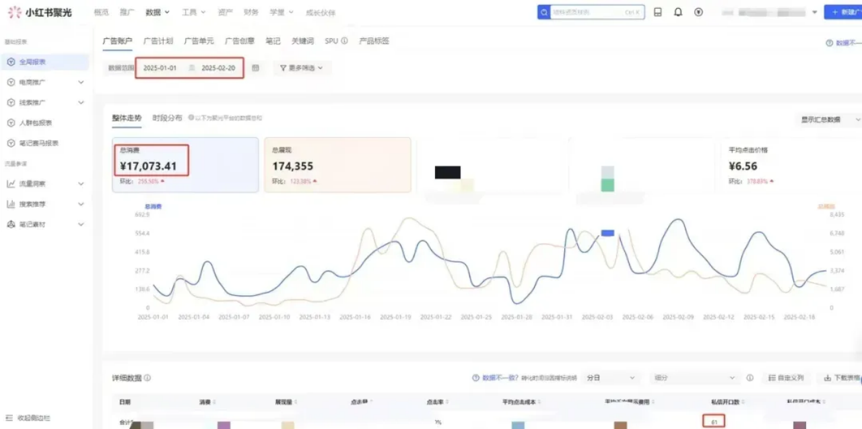Viewport: 862px width, 429px height.
Task: Sort by the 展现量 column sort icon
Action: (294, 402)
